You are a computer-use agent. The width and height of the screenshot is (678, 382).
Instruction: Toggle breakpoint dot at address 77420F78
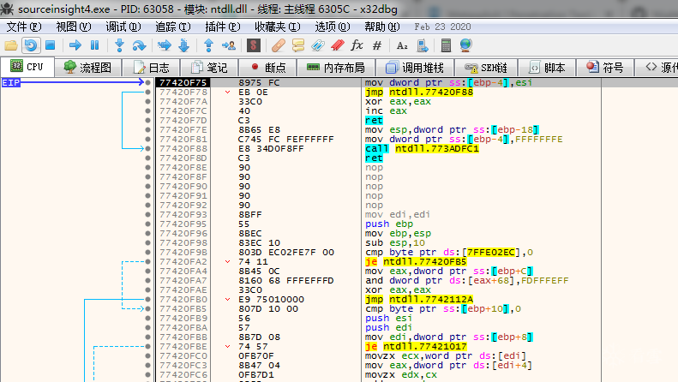[148, 92]
